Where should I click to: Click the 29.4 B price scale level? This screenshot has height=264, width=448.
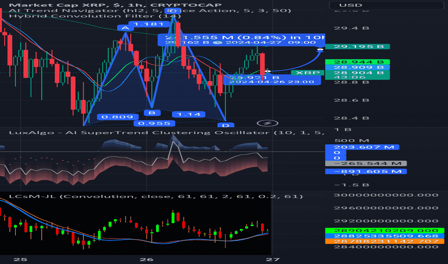coord(351,28)
